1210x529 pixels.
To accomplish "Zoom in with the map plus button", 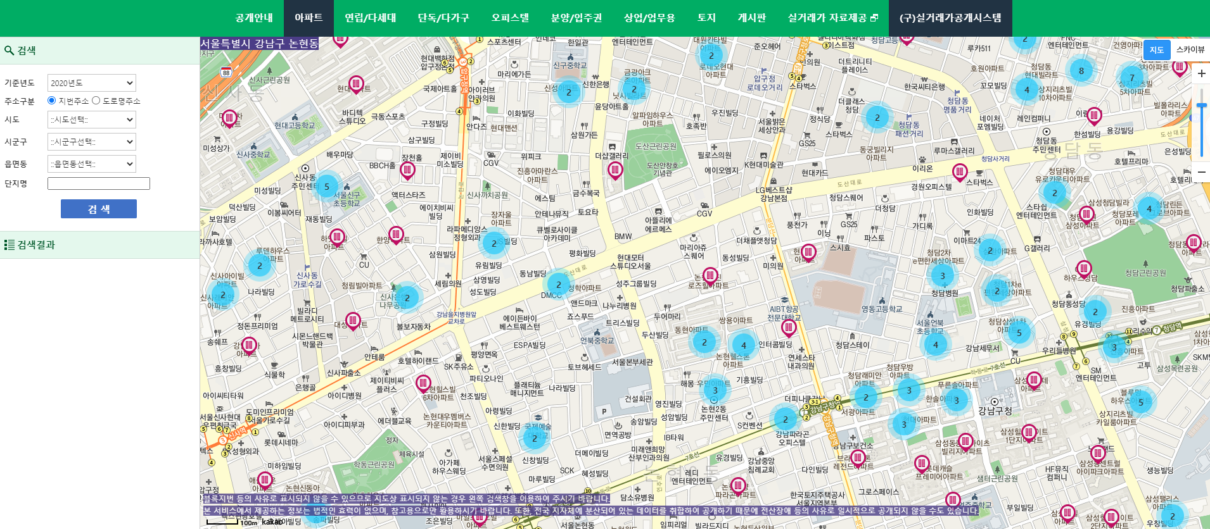I will coord(1201,73).
